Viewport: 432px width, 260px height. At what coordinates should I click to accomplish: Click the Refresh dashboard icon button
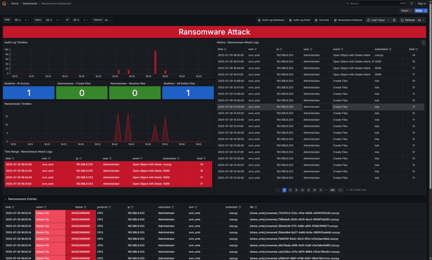(x=408, y=20)
